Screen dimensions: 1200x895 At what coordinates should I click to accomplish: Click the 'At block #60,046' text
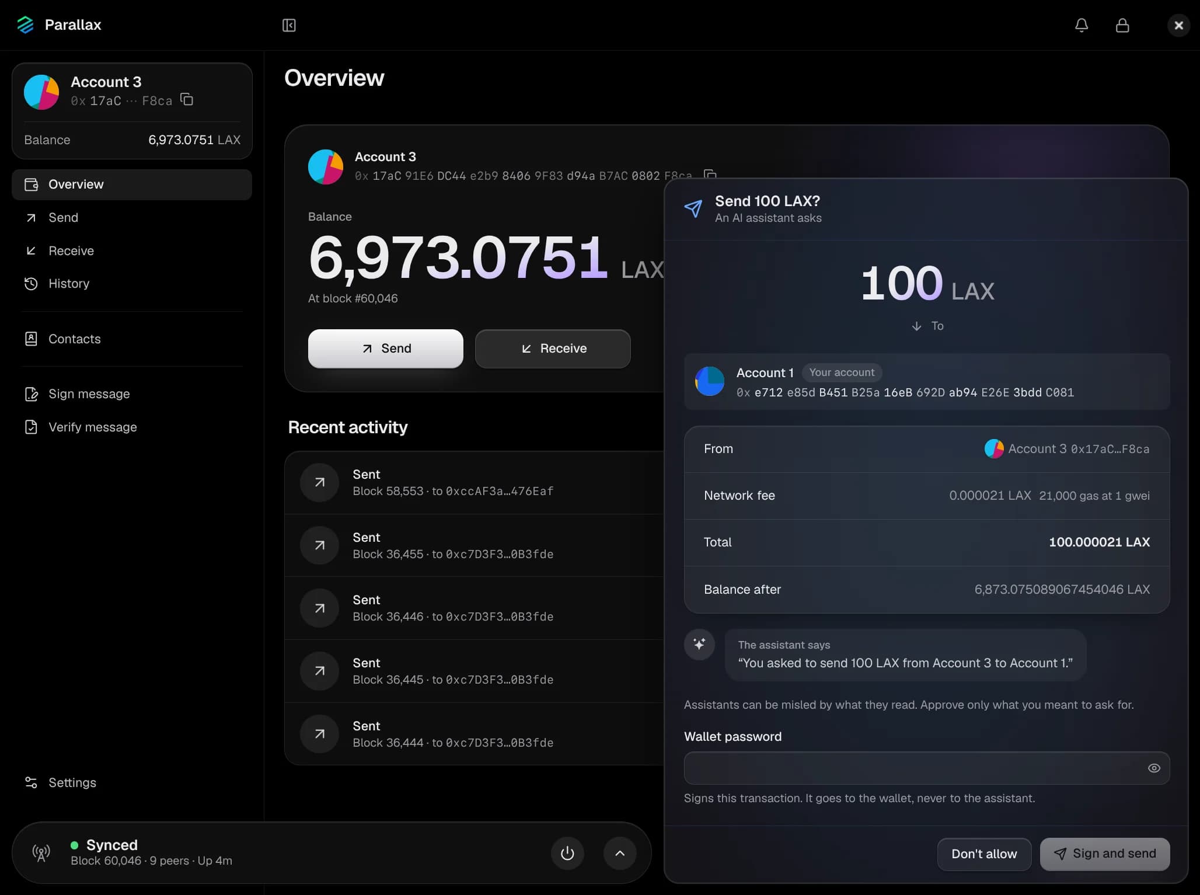click(x=353, y=299)
